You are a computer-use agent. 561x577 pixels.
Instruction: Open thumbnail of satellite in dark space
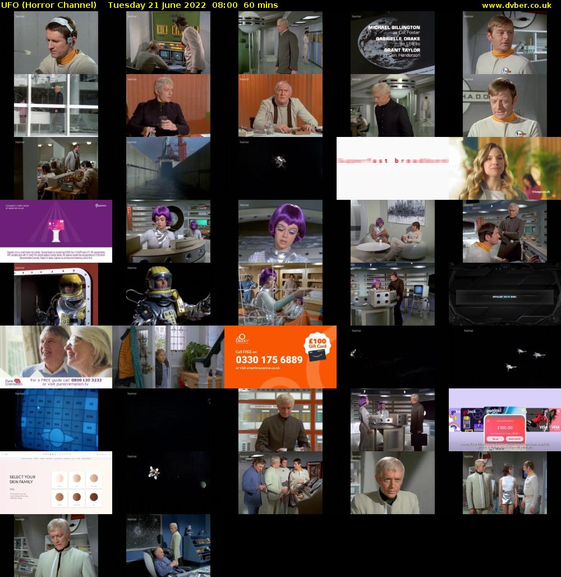(x=280, y=168)
